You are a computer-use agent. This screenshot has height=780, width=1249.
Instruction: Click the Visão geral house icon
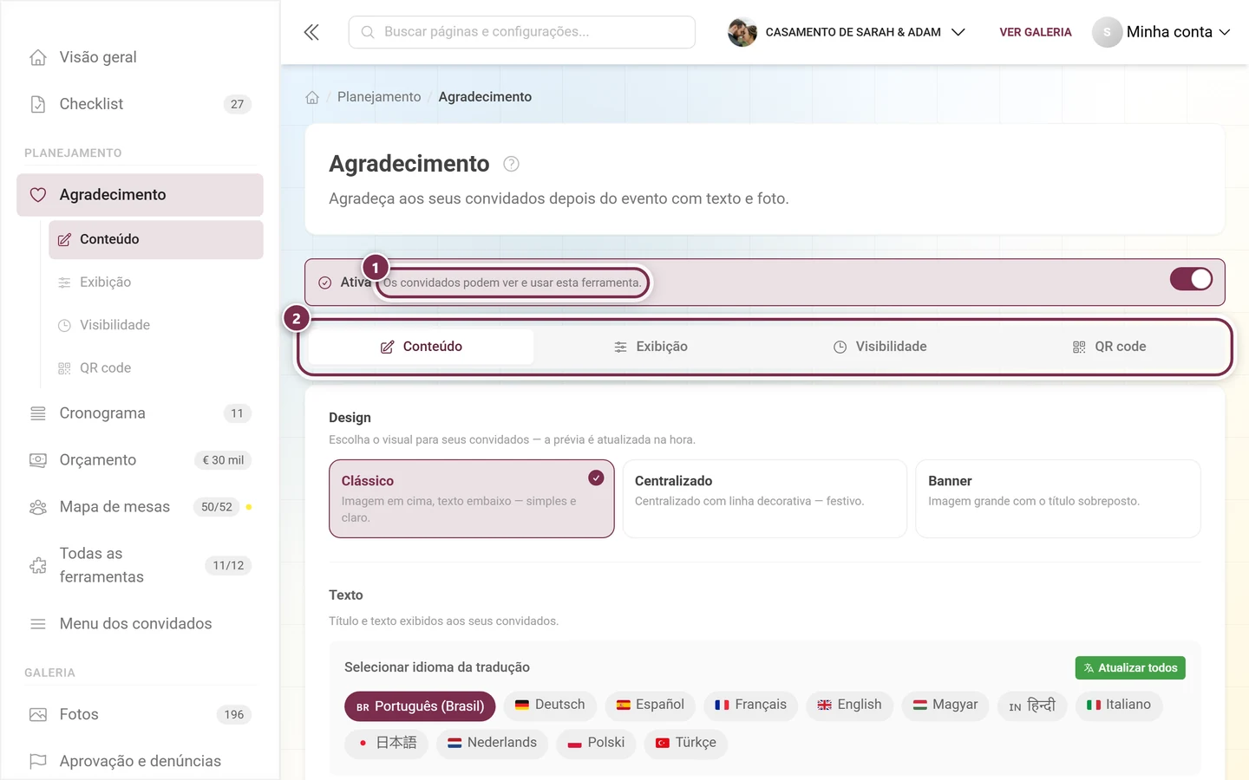[38, 57]
